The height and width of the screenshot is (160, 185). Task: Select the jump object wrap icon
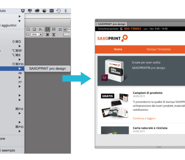pyautogui.click(x=54, y=35)
